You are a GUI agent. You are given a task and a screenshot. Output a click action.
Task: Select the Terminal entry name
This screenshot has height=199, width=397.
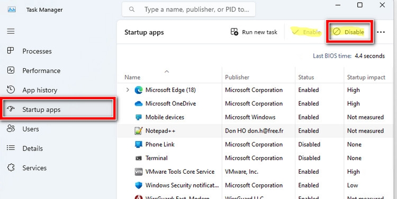(156, 158)
